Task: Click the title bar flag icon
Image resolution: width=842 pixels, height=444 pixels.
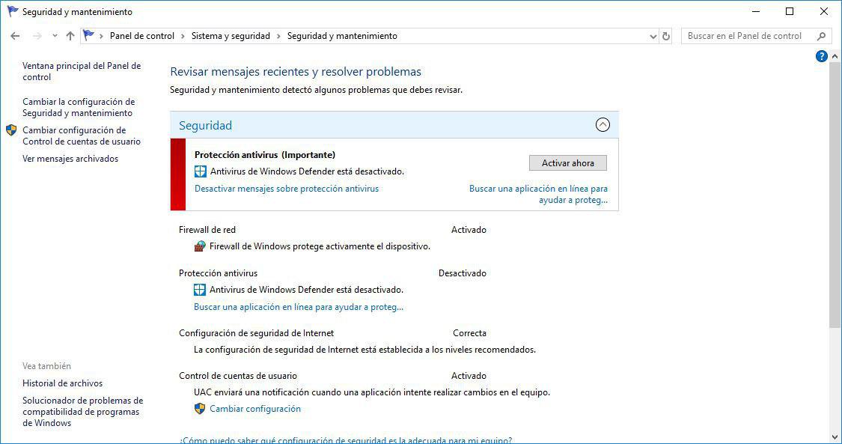Action: (13, 11)
